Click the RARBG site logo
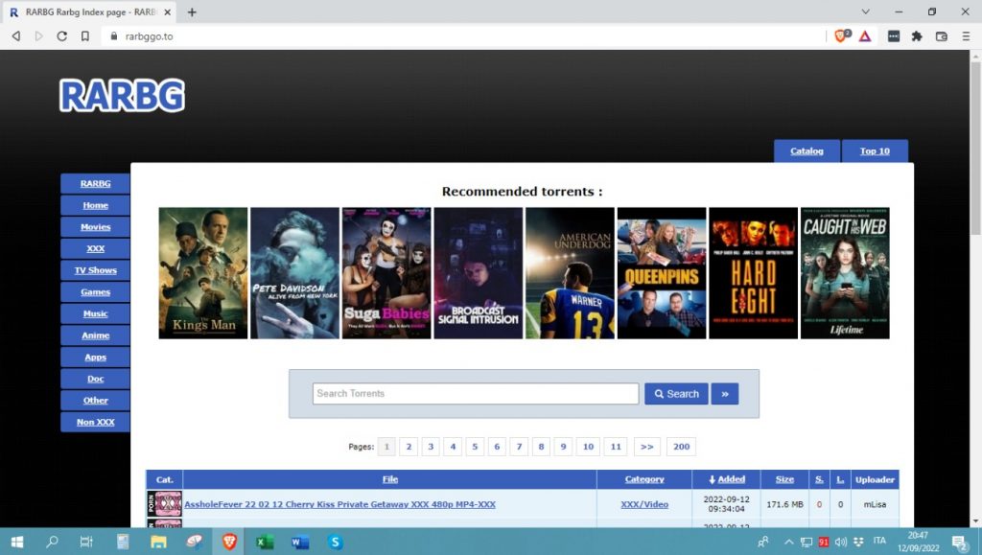Screen dimensions: 982x555 (x=122, y=96)
